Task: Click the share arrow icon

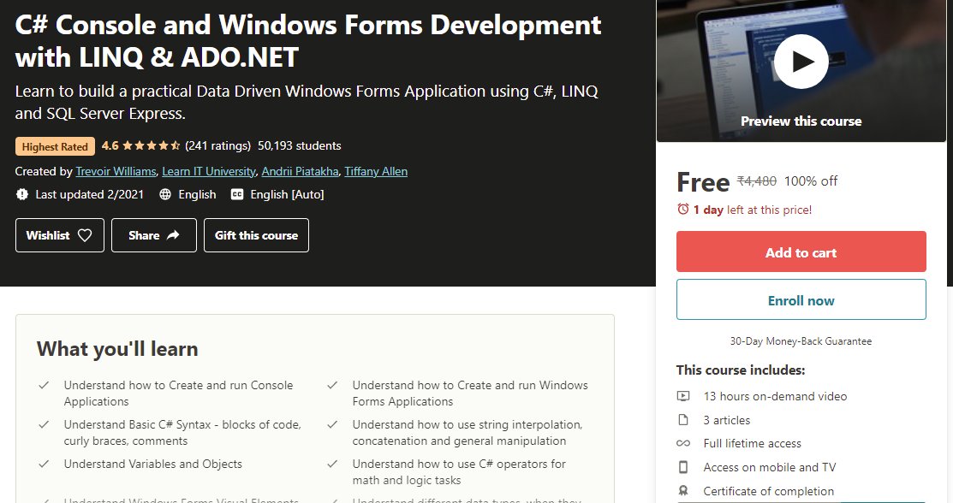Action: coord(173,235)
